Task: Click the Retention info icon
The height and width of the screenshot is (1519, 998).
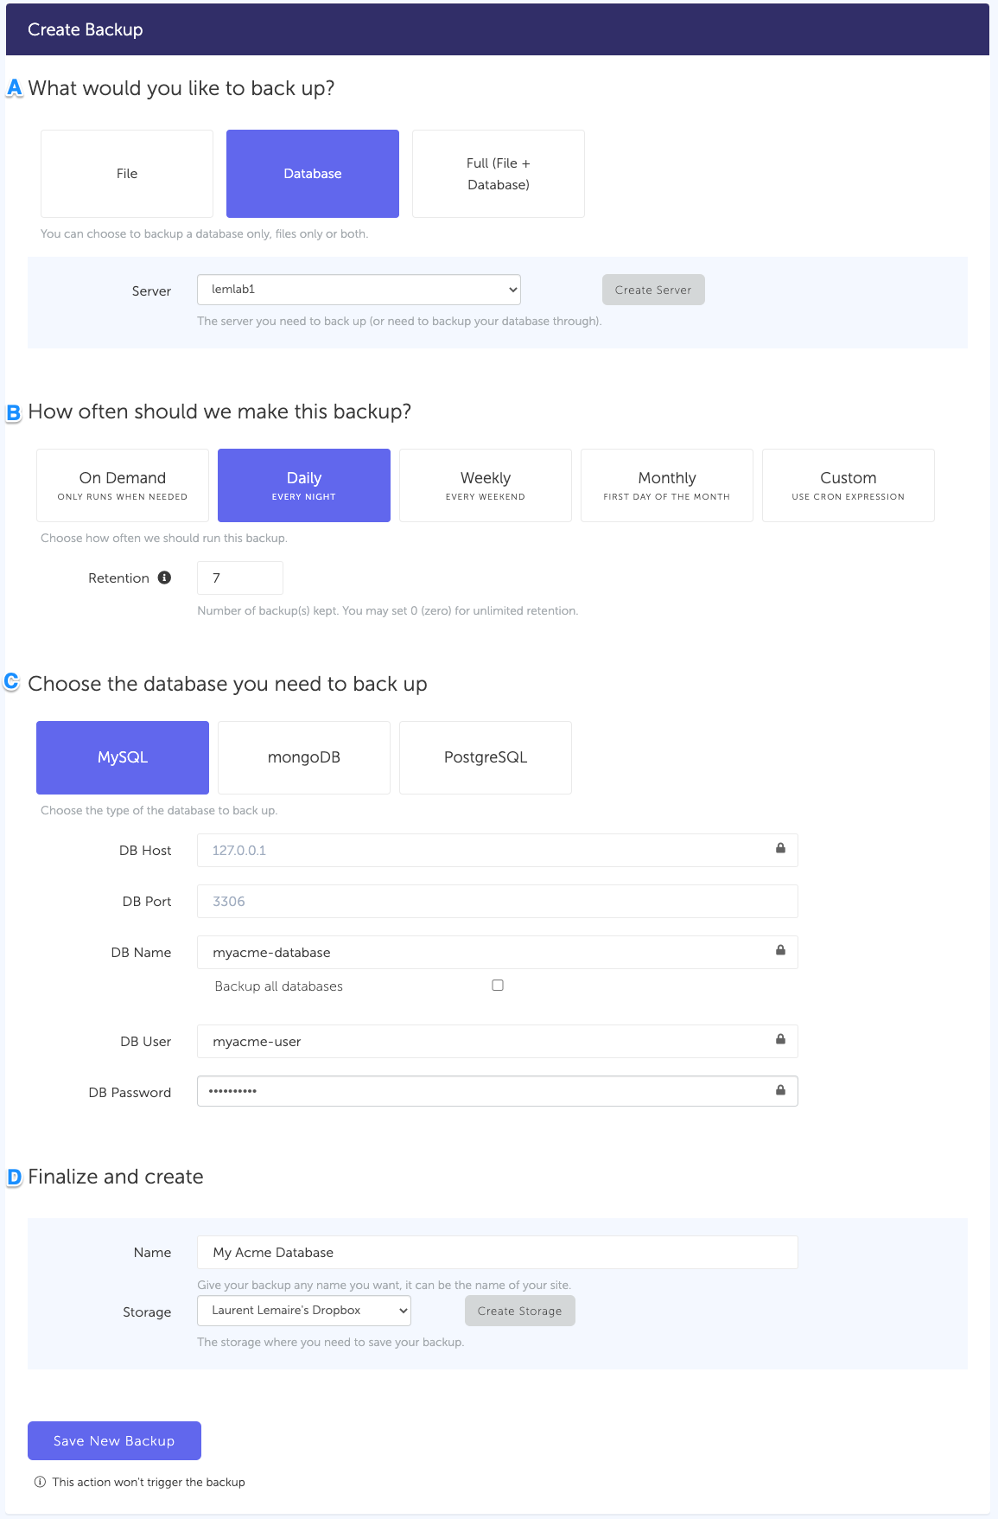Action: 164,578
